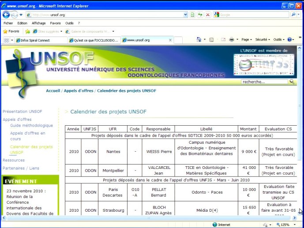Open the Print options dropdown arrow

pos(237,40)
